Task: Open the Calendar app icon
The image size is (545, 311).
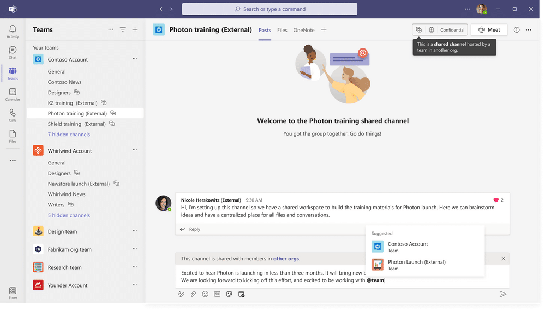Action: pyautogui.click(x=13, y=95)
